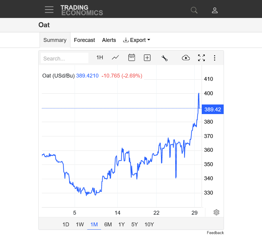
Task: Open the hamburger navigation menu
Action: pyautogui.click(x=49, y=10)
